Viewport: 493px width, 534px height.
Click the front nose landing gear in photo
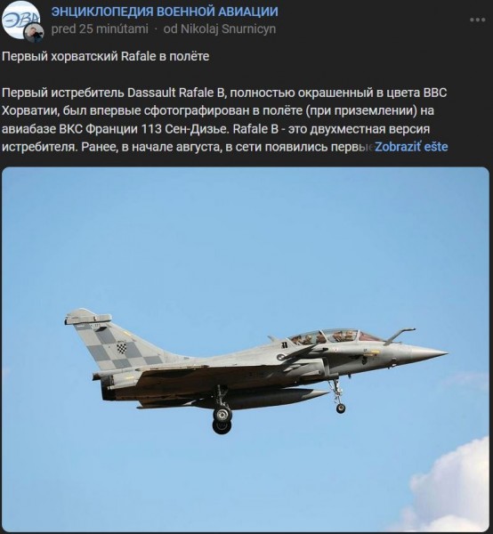point(338,397)
